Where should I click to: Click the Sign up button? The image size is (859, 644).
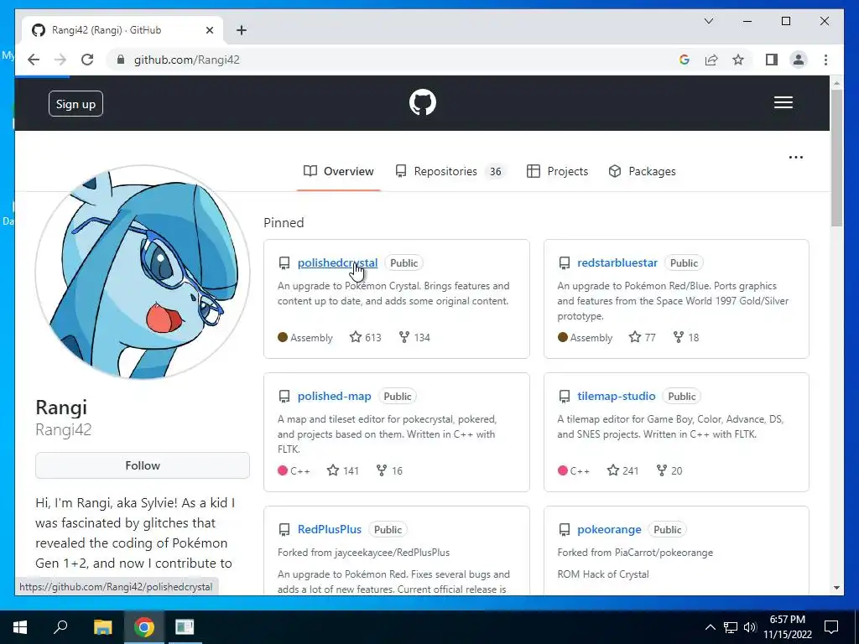(x=75, y=104)
